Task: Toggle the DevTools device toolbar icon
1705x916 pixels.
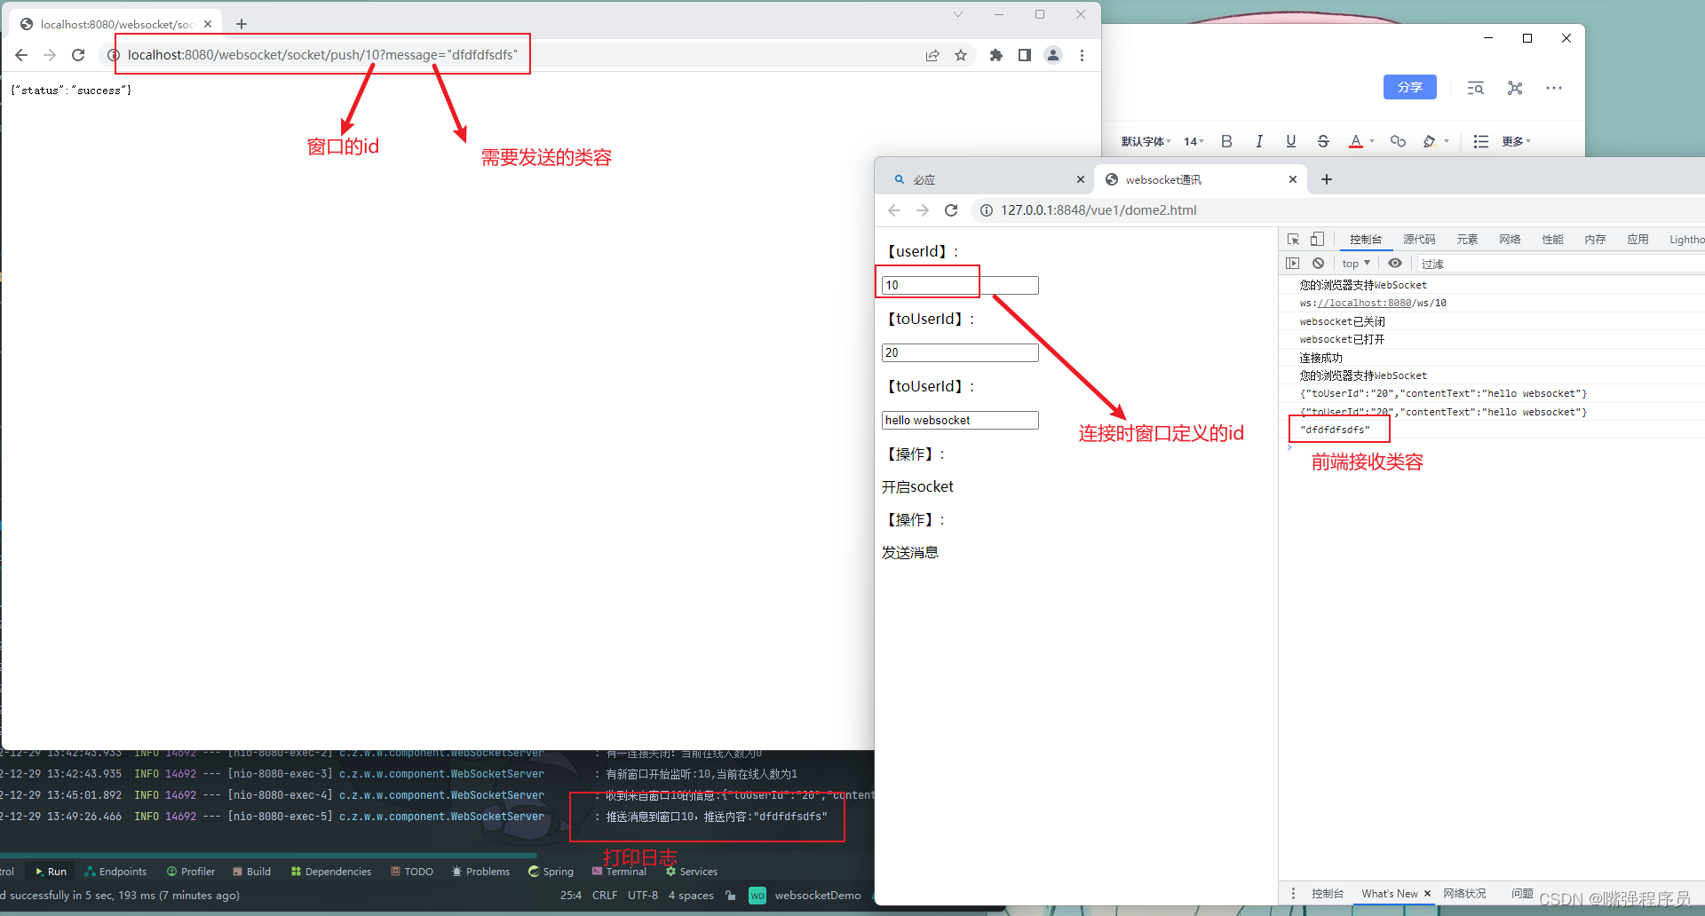Action: (x=1318, y=240)
